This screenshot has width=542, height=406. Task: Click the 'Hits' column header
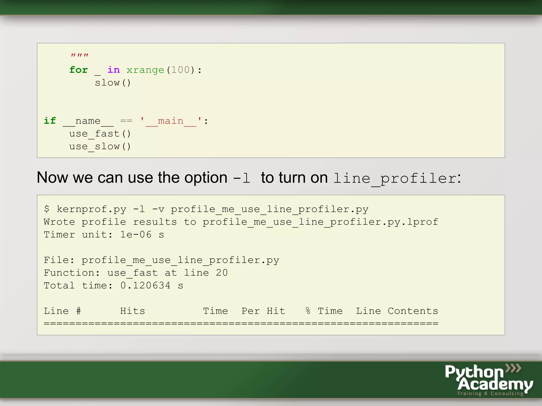(x=133, y=311)
